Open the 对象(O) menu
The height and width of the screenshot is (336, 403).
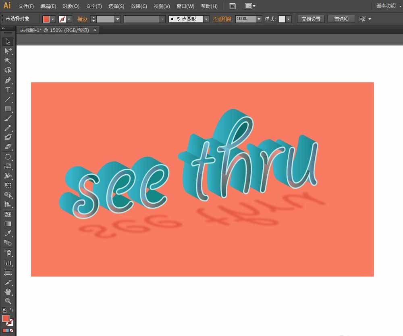coord(71,6)
